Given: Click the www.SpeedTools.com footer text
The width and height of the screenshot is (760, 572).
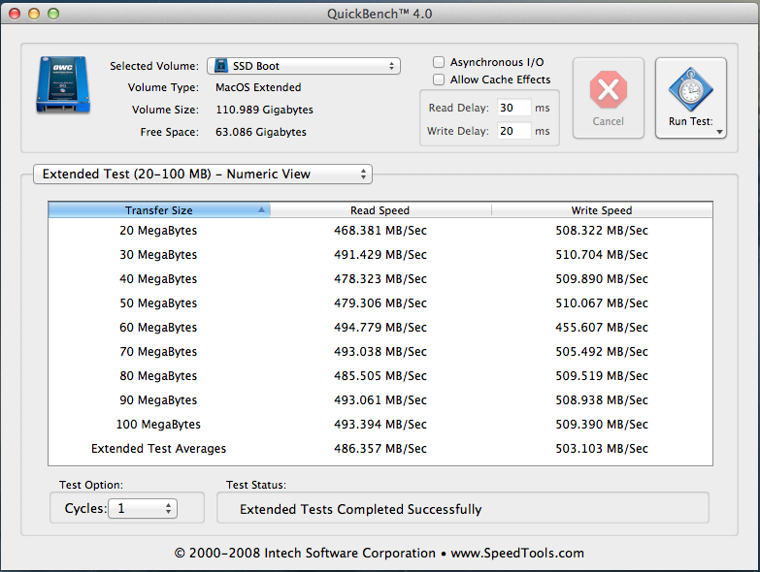Looking at the screenshot, I should [517, 553].
